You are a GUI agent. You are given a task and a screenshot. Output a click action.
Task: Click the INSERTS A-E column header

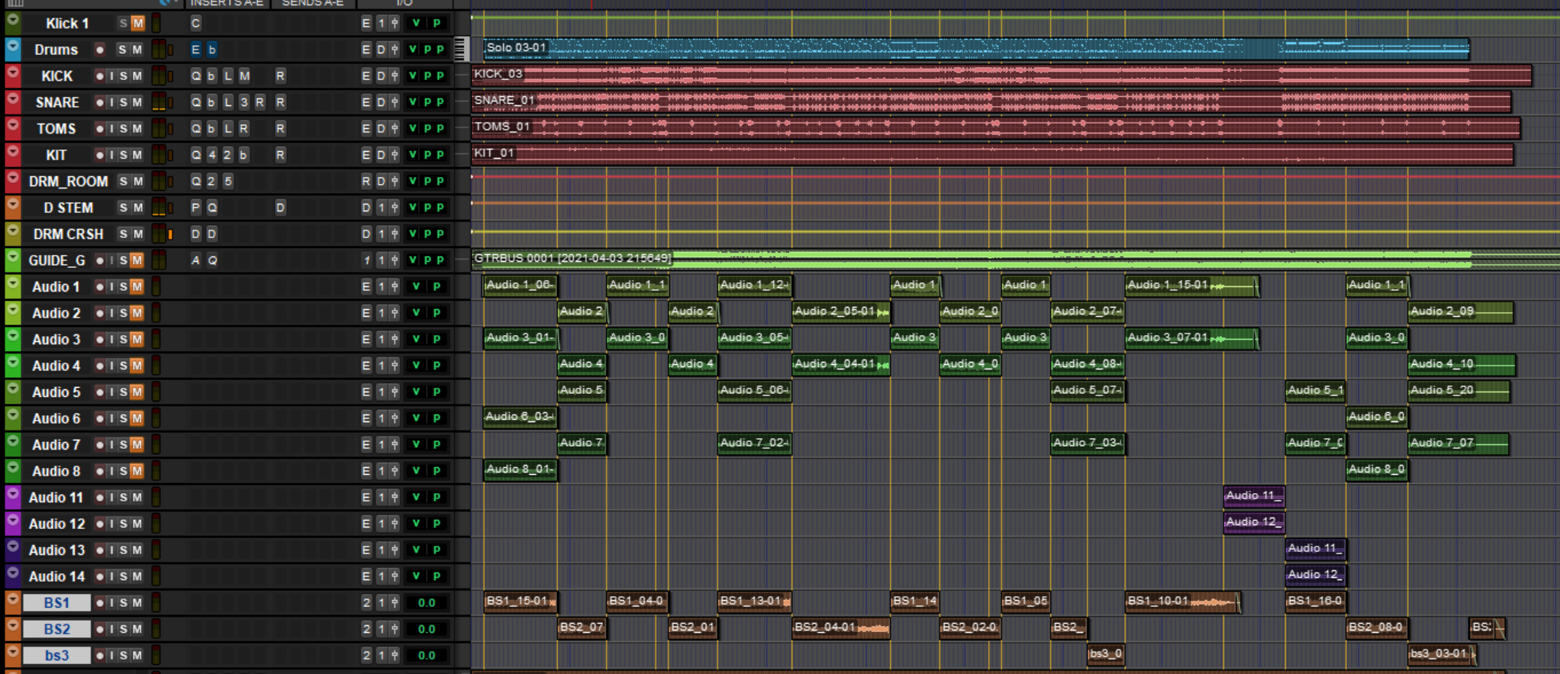click(227, 4)
